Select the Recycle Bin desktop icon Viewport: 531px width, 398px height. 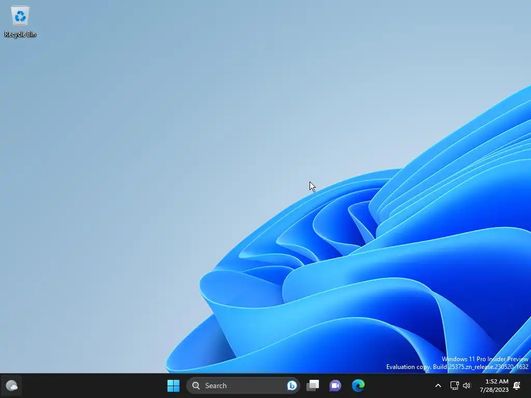coord(20,21)
